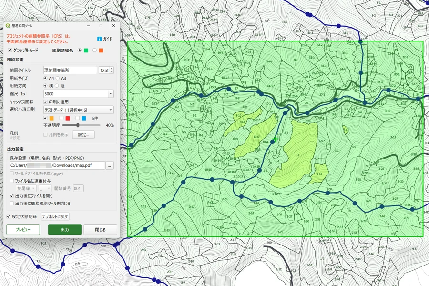Choose 横 paper orientation
The image size is (429, 286).
point(45,86)
